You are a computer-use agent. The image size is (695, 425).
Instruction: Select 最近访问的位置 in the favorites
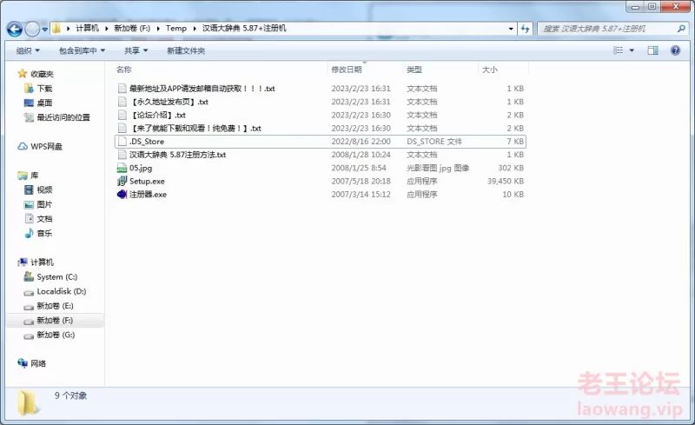[63, 117]
